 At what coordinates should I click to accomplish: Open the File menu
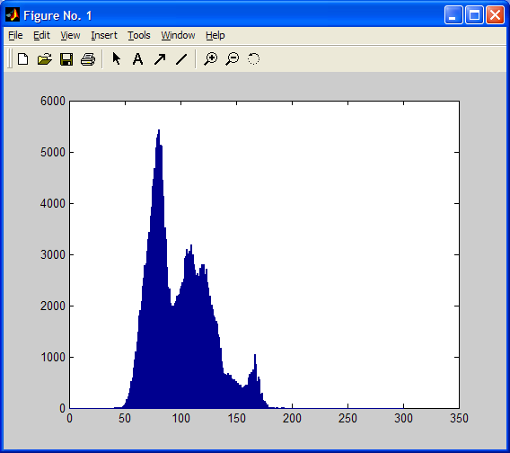[x=15, y=35]
